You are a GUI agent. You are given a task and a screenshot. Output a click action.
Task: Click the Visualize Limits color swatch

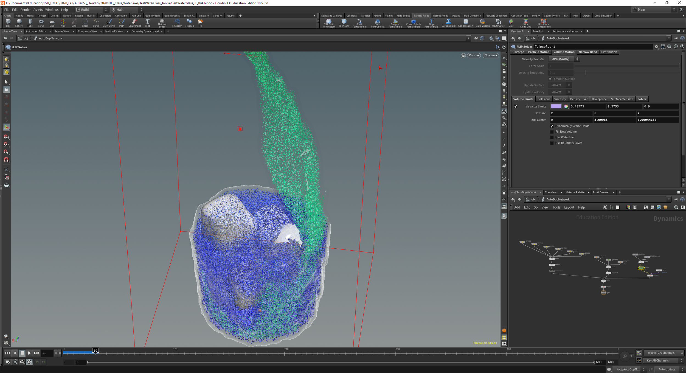pyautogui.click(x=556, y=106)
